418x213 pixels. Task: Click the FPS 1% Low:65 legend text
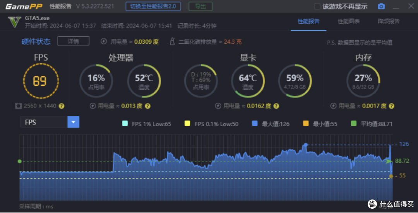coord(151,124)
